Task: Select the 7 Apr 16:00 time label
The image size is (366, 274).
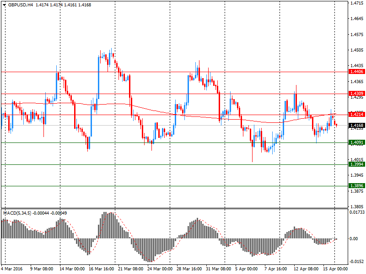Action: [276, 269]
